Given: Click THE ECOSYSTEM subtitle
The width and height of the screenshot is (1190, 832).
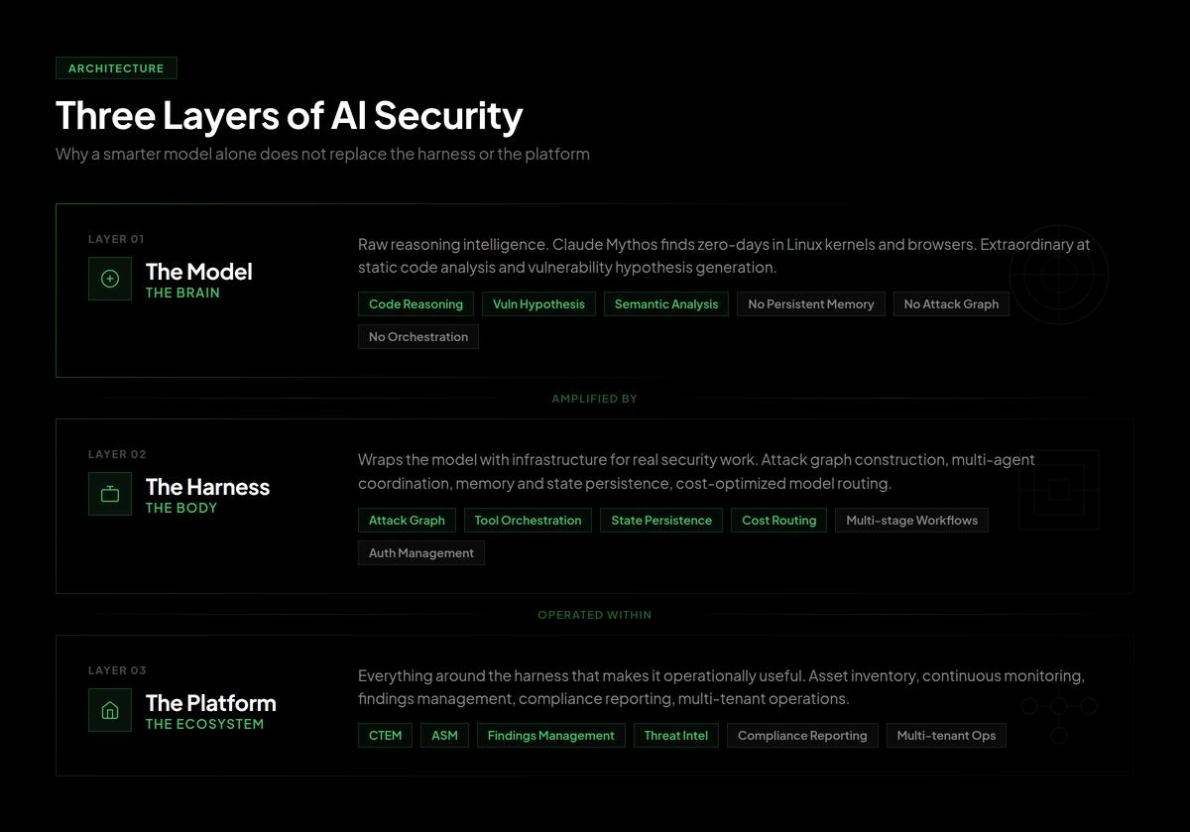Looking at the screenshot, I should point(204,725).
